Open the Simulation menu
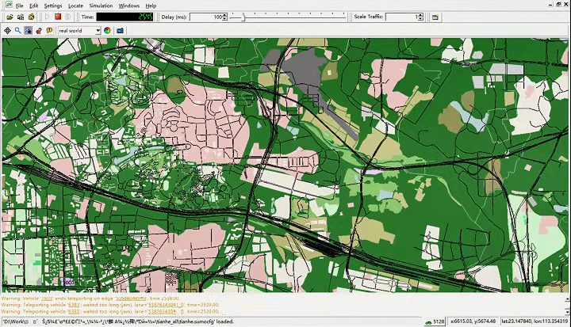This screenshot has height=327, width=571. click(x=101, y=6)
